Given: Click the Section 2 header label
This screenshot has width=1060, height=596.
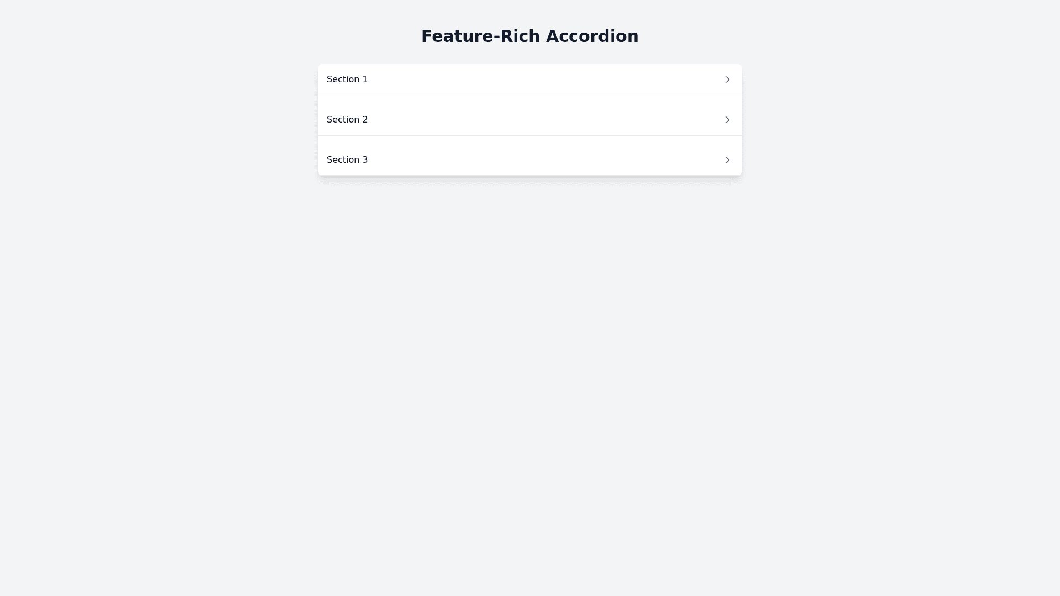Looking at the screenshot, I should (347, 119).
